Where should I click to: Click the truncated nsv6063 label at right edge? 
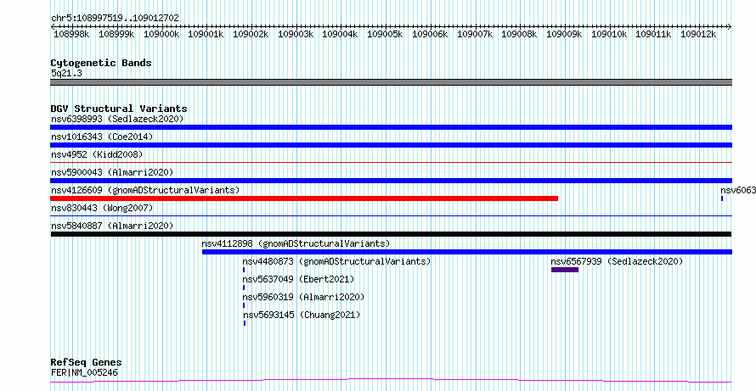click(x=737, y=190)
